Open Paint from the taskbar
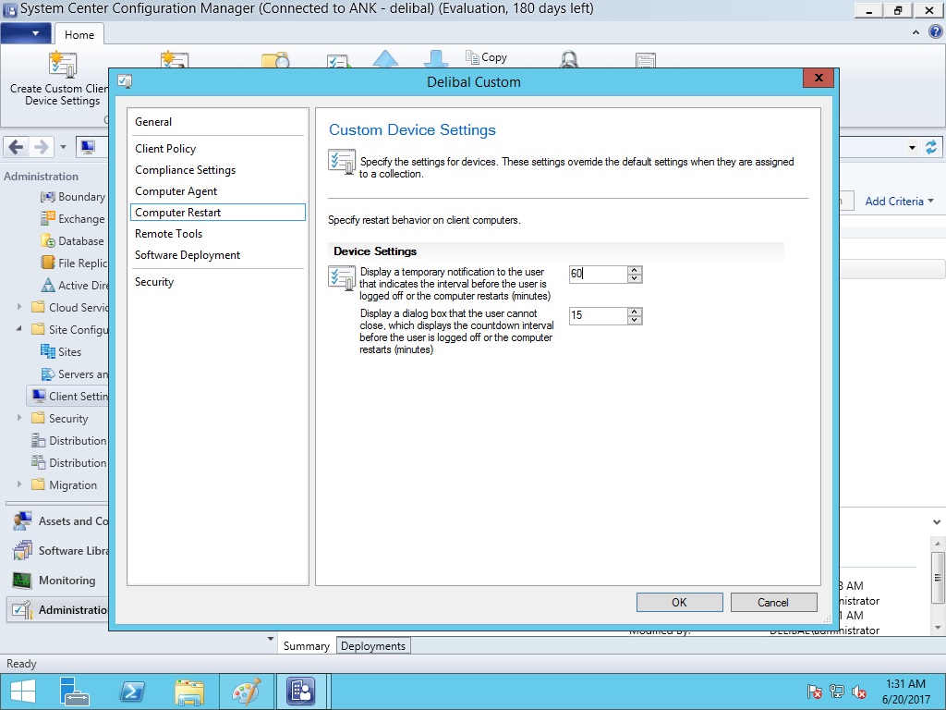Image resolution: width=946 pixels, height=710 pixels. pyautogui.click(x=246, y=692)
